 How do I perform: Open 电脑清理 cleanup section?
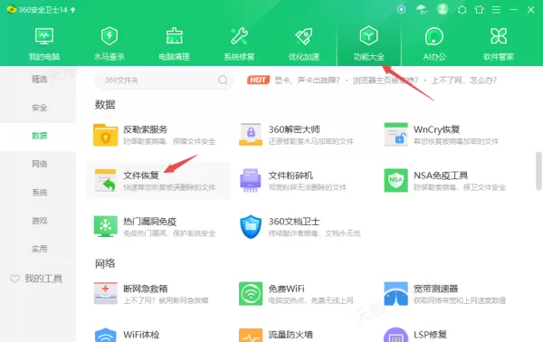pos(174,44)
